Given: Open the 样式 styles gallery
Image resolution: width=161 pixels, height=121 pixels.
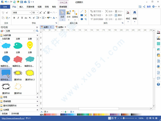Looking at the screenshot, I should tap(128, 15).
